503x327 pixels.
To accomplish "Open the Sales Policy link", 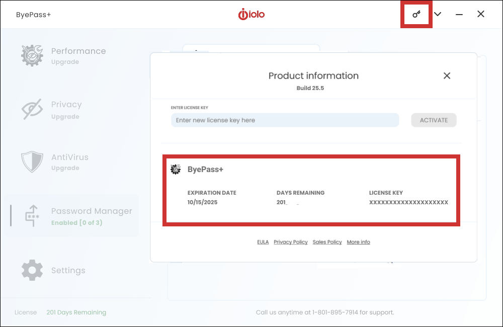I will click(x=327, y=242).
